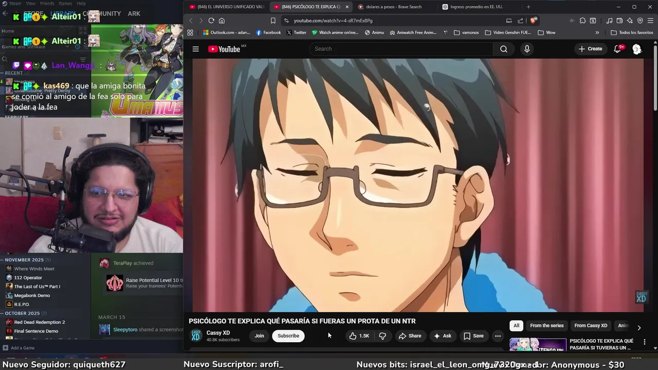Open options menu for the suggested video
The width and height of the screenshot is (658, 370).
pyautogui.click(x=644, y=342)
